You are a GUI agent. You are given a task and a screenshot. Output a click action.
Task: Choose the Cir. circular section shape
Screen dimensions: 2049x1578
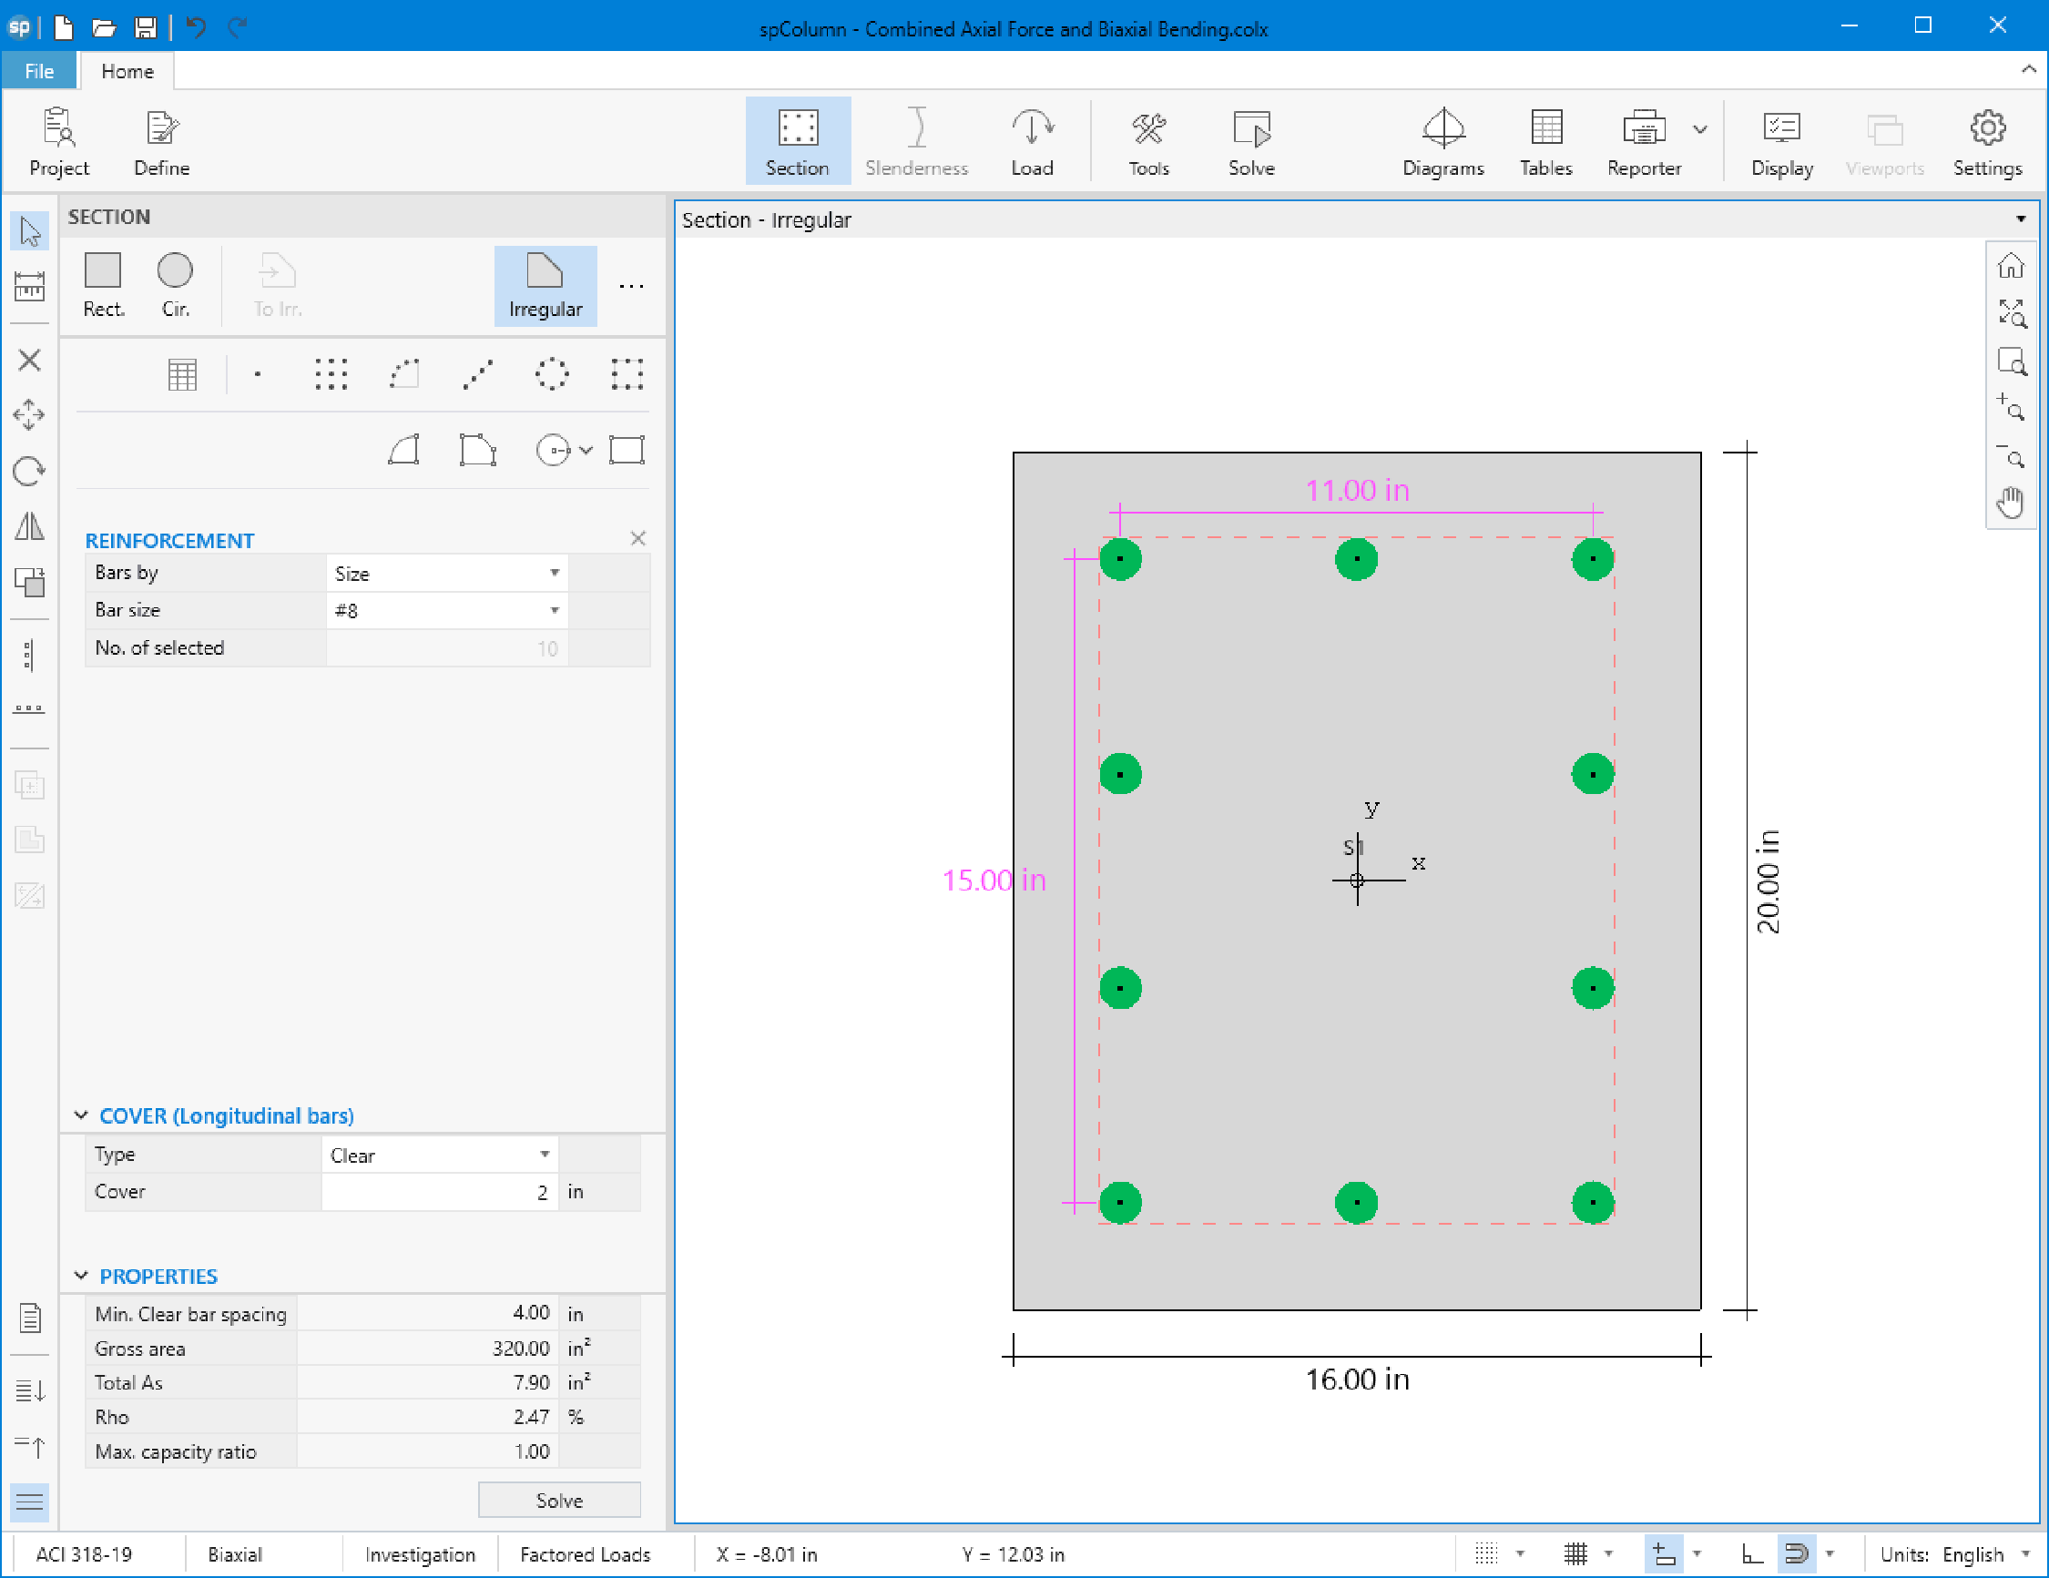tap(175, 284)
